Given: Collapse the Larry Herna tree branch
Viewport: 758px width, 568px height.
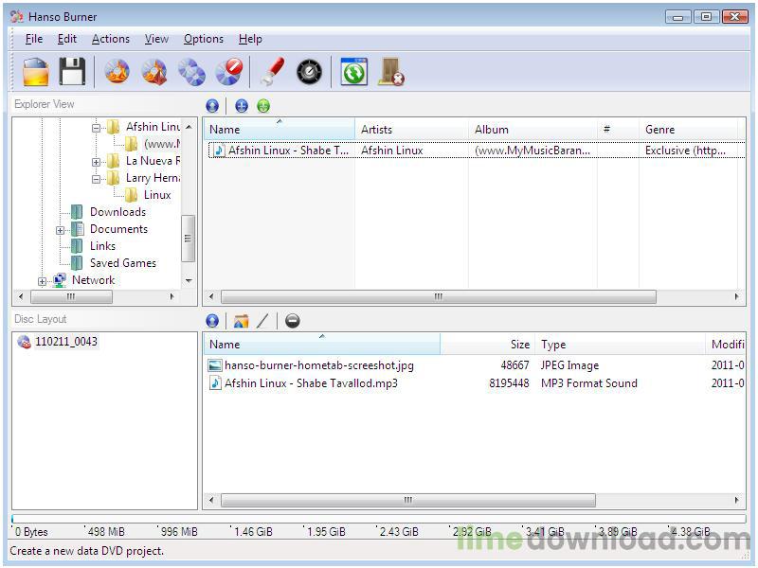Looking at the screenshot, I should pos(95,178).
